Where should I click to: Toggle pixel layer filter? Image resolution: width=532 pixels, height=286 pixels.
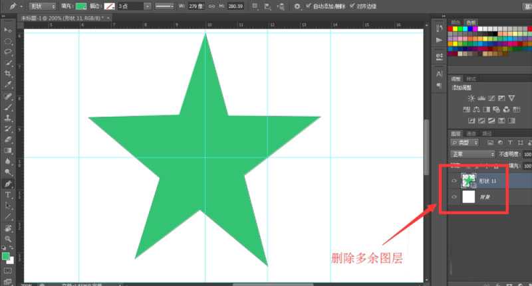pos(490,143)
